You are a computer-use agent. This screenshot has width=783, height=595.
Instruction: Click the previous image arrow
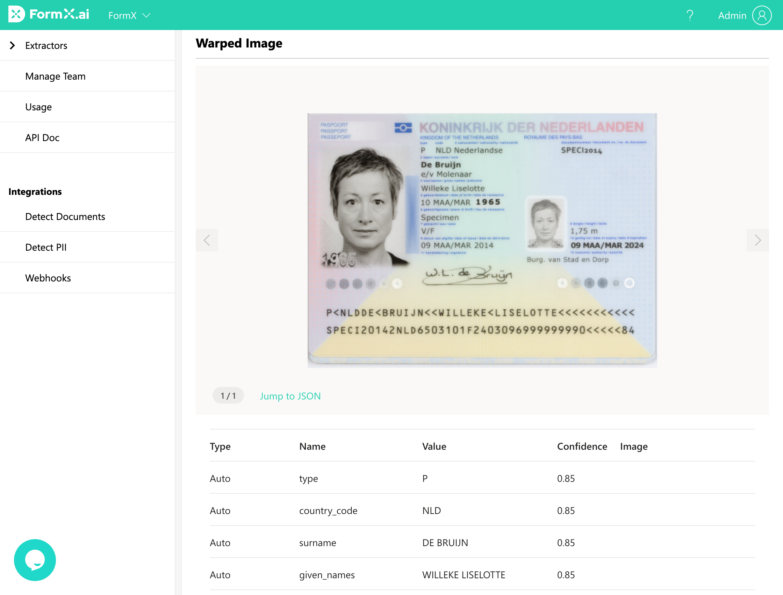pyautogui.click(x=207, y=240)
